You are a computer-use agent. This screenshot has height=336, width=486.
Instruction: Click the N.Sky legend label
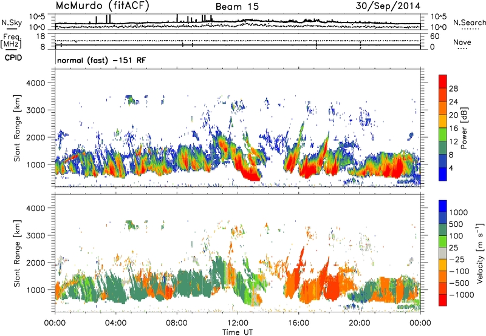click(x=12, y=22)
